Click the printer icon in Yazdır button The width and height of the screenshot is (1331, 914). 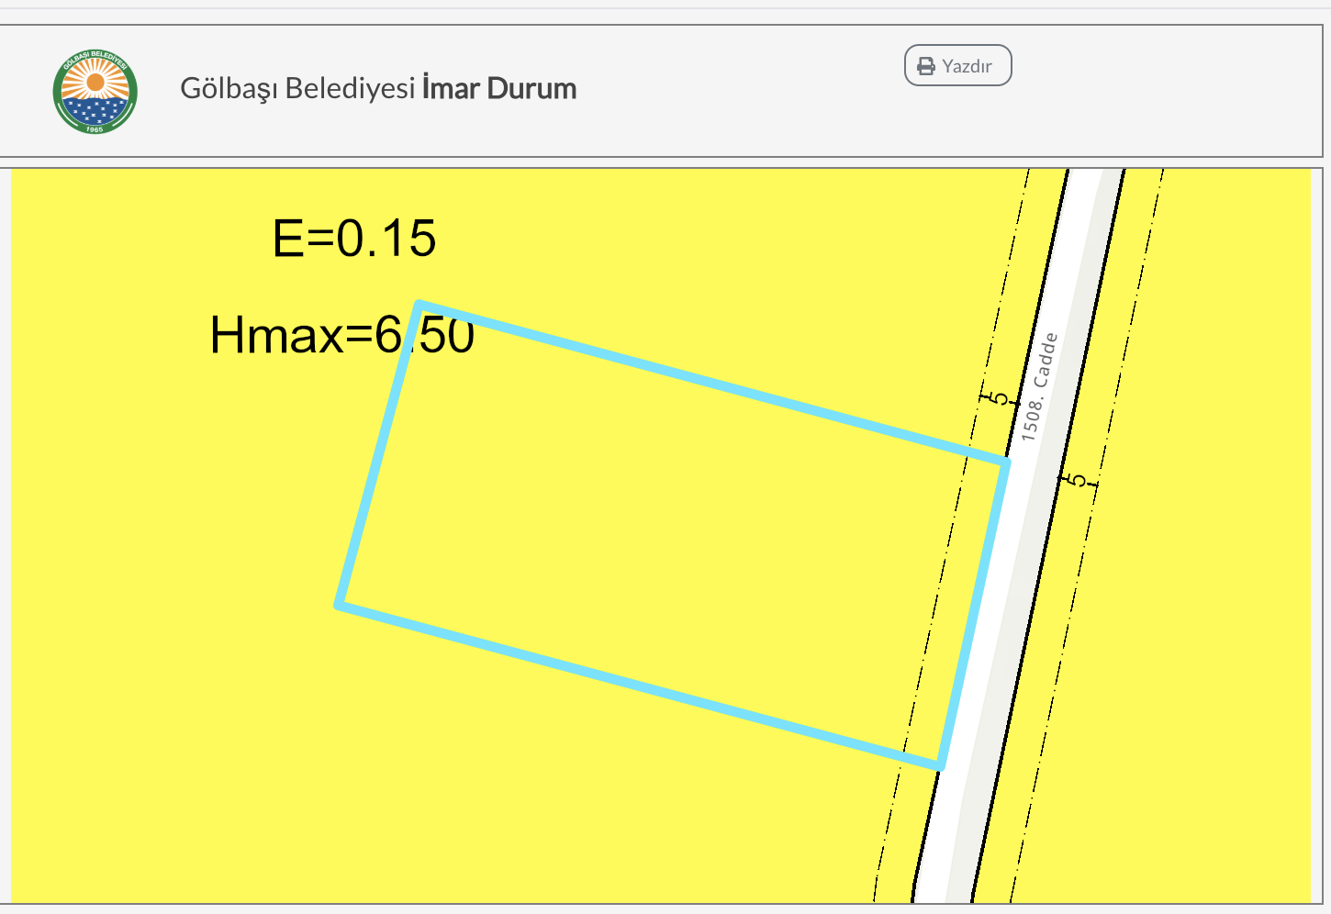pos(926,66)
